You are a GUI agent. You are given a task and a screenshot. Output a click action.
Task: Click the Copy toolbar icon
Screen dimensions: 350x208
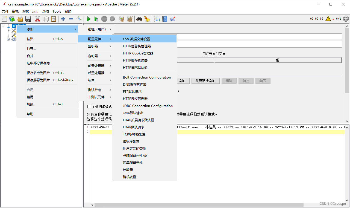(x=46, y=19)
